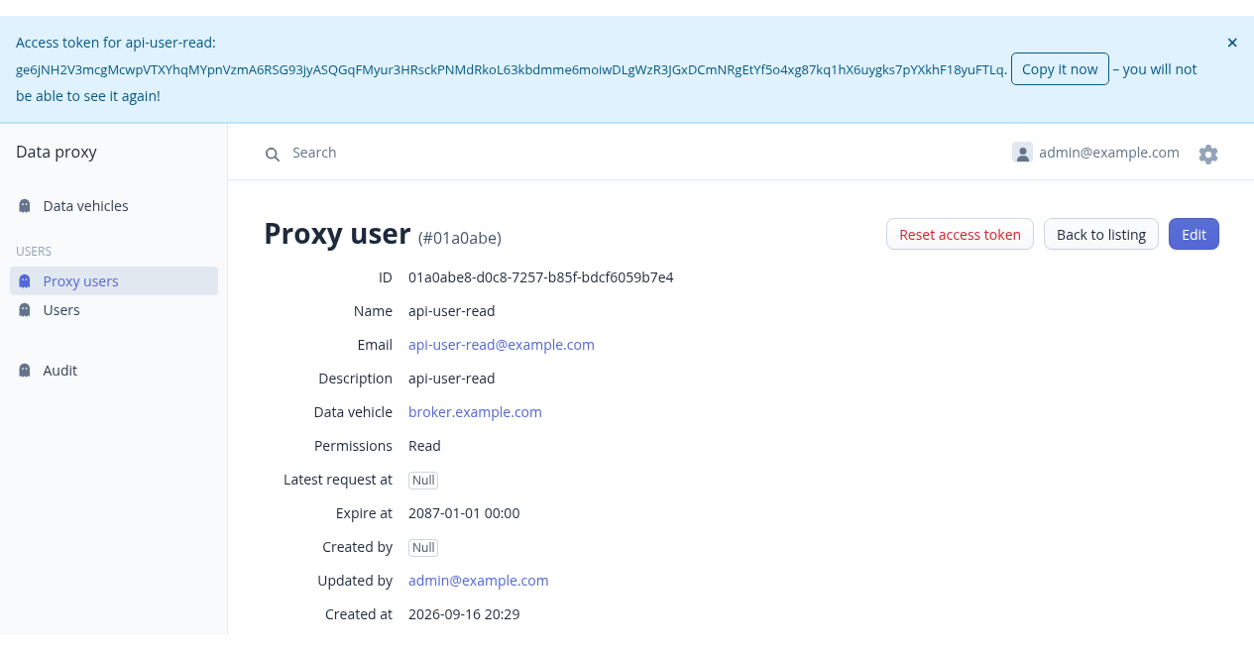Open the api-user-read@example.com email link
The width and height of the screenshot is (1254, 651).
(502, 345)
